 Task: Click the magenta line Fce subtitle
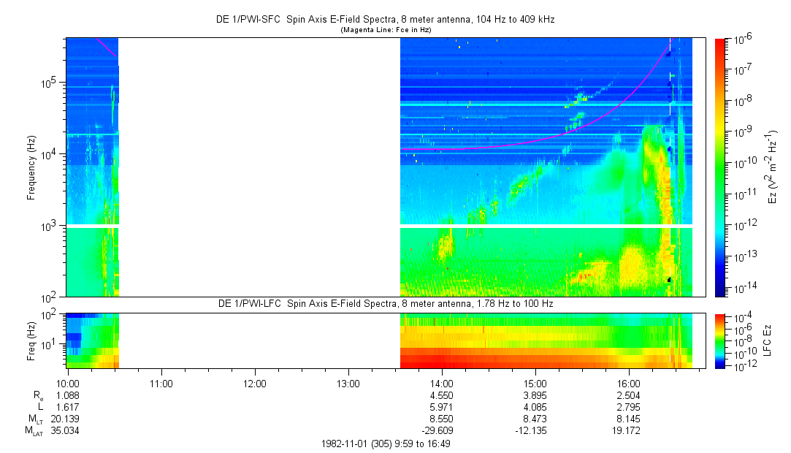click(389, 30)
